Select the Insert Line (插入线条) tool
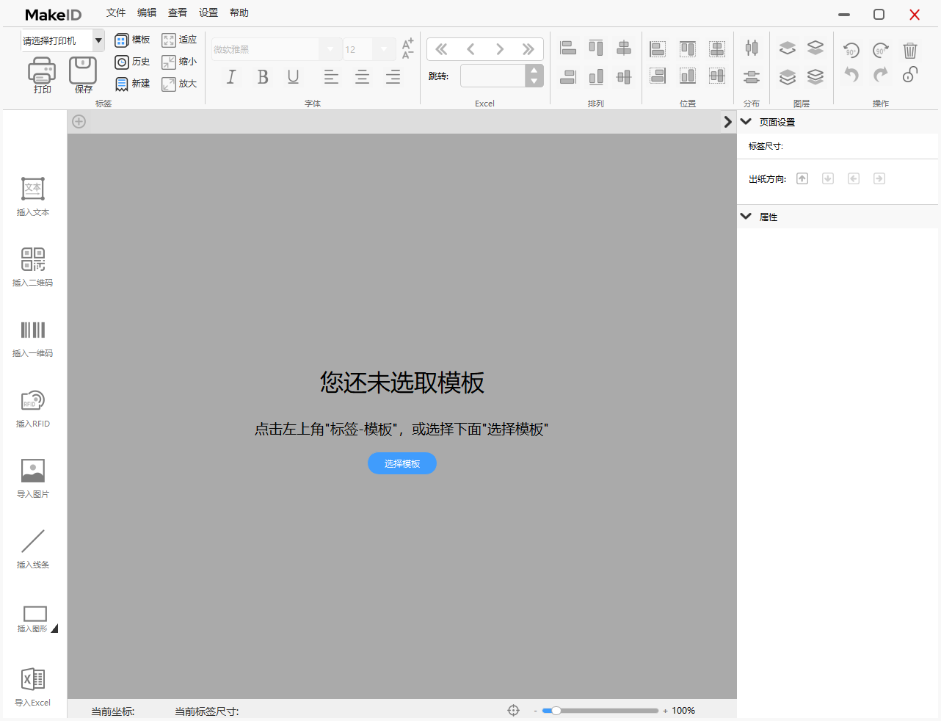This screenshot has width=941, height=721. (33, 542)
